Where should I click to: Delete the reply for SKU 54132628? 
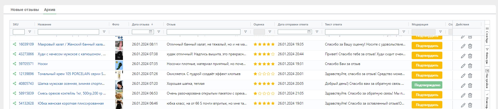(470, 105)
